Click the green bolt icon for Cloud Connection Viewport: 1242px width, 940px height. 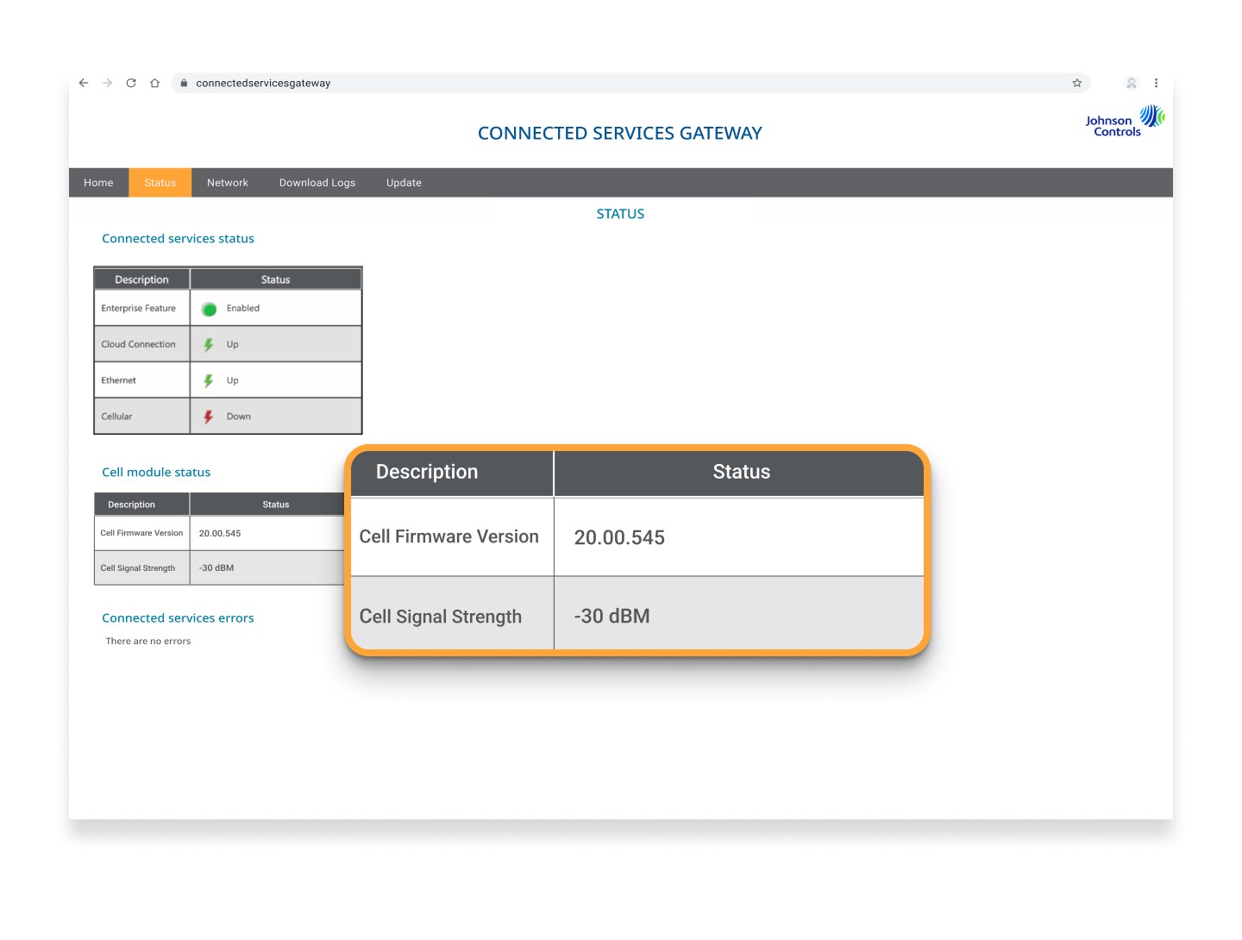coord(209,345)
